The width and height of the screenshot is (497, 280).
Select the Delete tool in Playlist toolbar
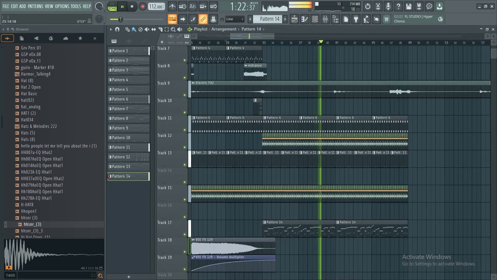(x=141, y=29)
